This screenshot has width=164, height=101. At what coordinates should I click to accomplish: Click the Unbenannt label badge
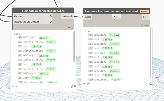click(x=144, y=12)
